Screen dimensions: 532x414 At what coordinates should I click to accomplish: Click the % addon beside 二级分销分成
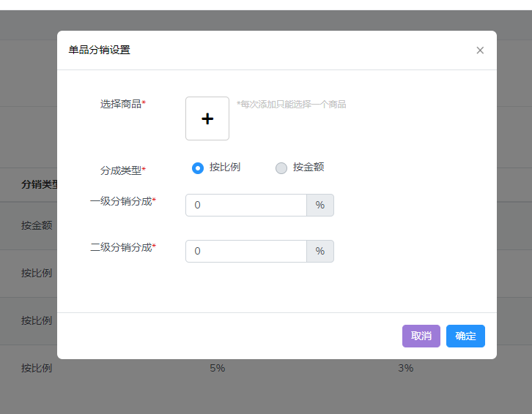(320, 252)
